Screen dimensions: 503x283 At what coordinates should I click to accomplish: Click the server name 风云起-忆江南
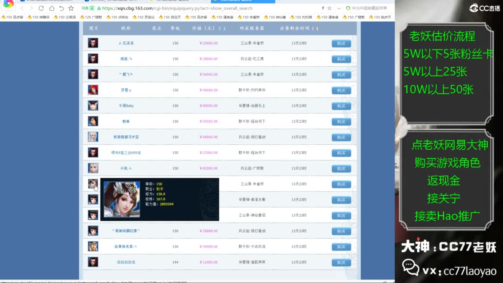(x=252, y=59)
